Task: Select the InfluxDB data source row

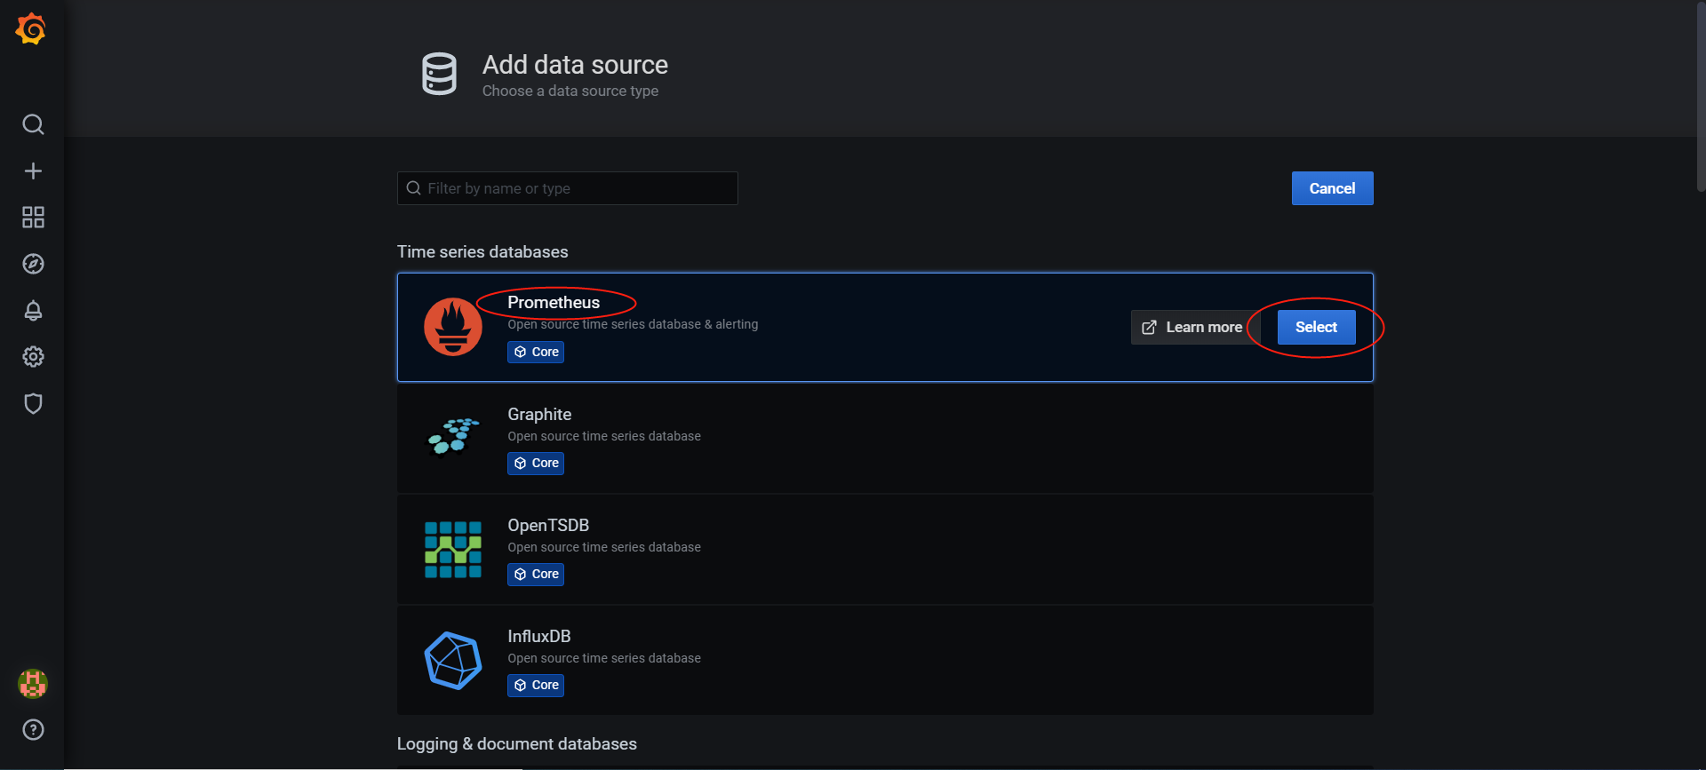Action: tap(885, 661)
